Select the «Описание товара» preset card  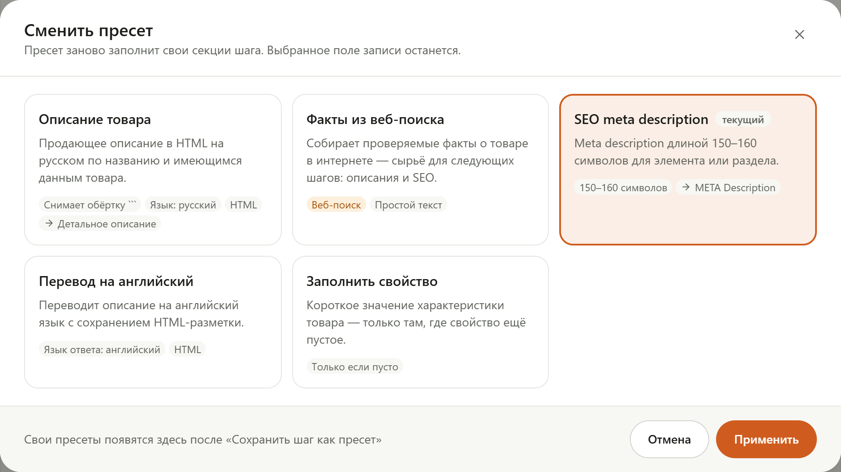(x=153, y=170)
